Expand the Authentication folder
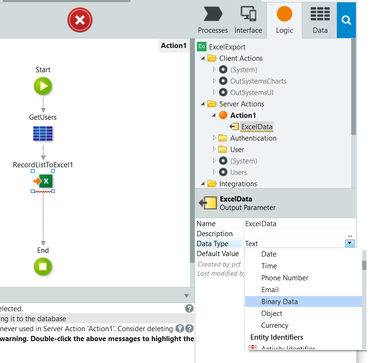 pyautogui.click(x=214, y=138)
